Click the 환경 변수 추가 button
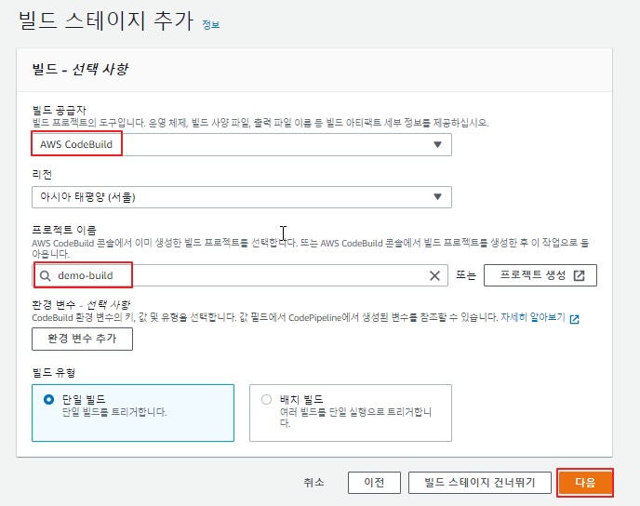 (x=82, y=339)
